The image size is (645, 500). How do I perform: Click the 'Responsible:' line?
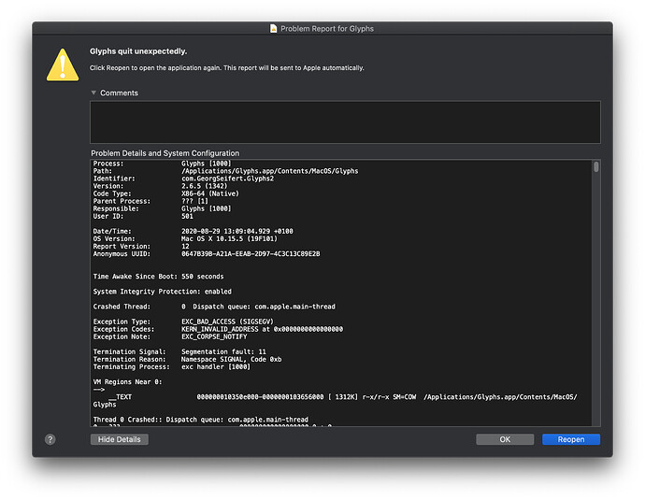pos(162,208)
